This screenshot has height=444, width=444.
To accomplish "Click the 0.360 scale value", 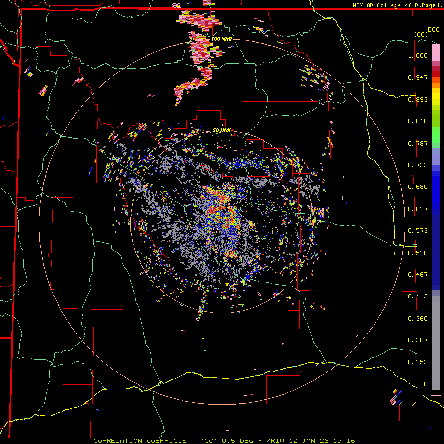I will pos(418,319).
